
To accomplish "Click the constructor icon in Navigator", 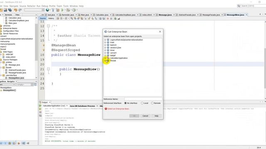I will [x=1, y=90].
